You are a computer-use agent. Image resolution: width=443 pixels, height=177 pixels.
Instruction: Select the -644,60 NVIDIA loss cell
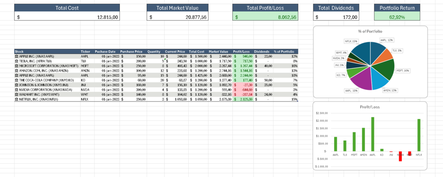coord(243,89)
